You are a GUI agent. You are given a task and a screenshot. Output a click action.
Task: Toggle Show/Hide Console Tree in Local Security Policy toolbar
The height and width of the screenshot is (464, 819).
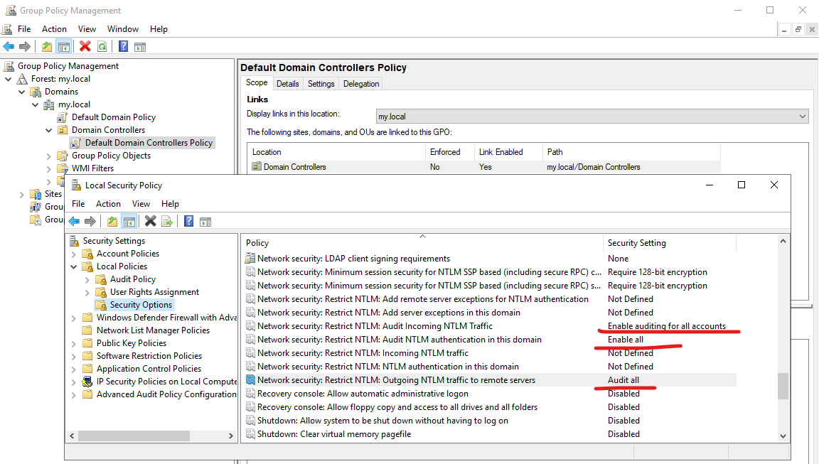click(x=129, y=221)
